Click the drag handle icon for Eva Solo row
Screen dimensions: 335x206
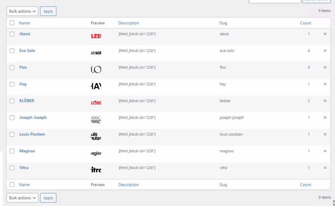(325, 50)
